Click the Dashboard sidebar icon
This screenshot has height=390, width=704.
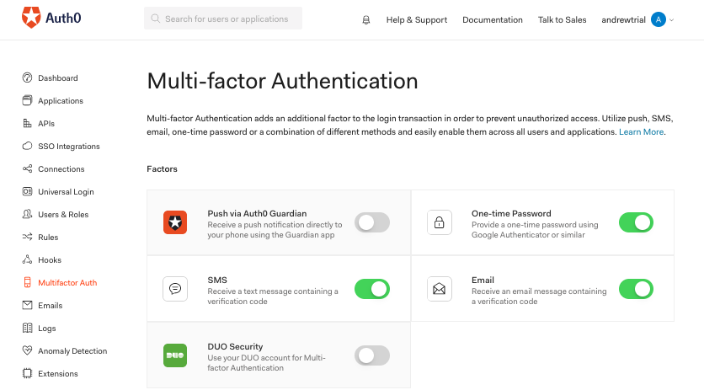click(27, 78)
